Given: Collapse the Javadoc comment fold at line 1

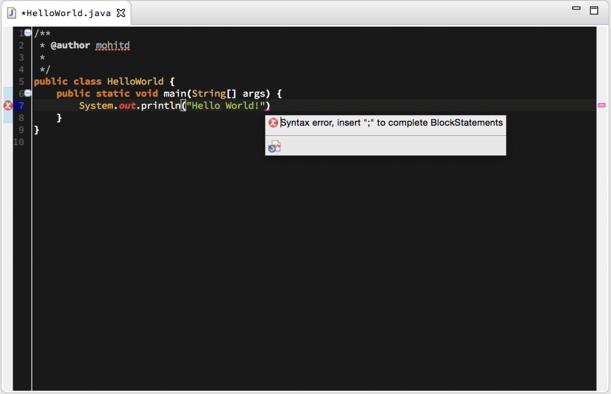Looking at the screenshot, I should click(x=27, y=33).
